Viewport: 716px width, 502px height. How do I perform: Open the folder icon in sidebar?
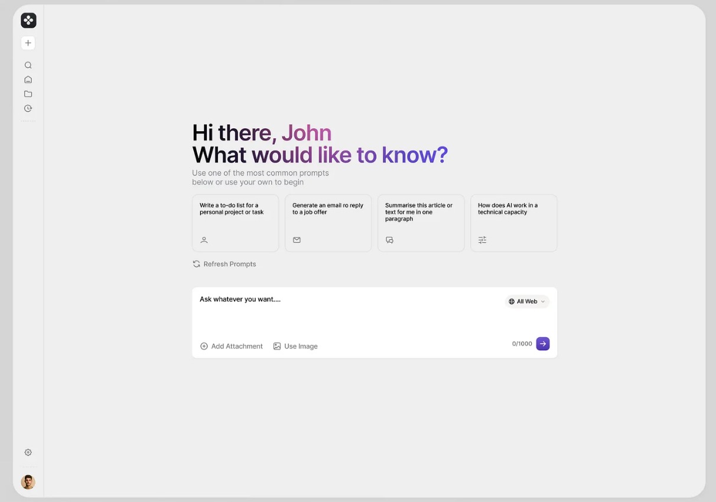tap(28, 94)
